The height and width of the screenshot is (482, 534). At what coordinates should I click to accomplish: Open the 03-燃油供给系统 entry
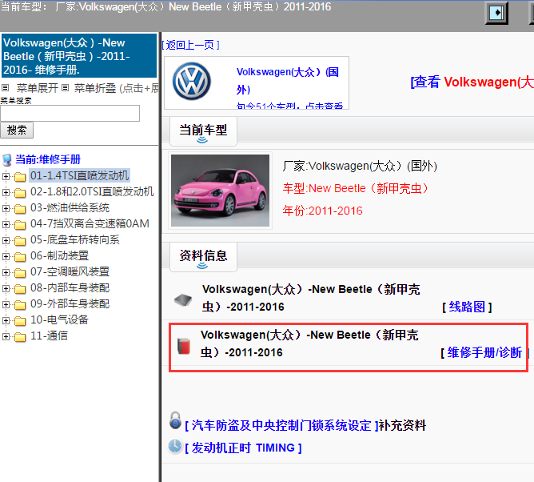point(70,207)
